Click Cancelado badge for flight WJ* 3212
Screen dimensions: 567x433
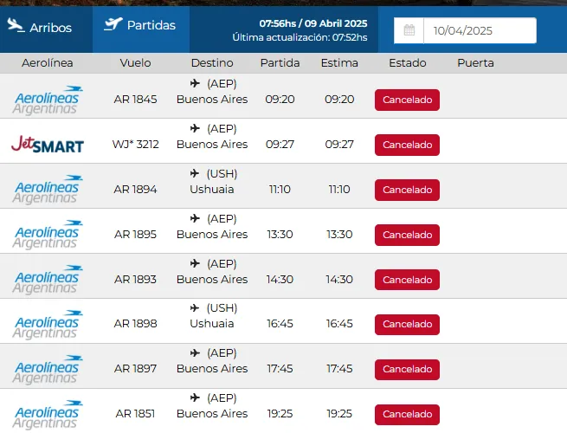click(407, 145)
